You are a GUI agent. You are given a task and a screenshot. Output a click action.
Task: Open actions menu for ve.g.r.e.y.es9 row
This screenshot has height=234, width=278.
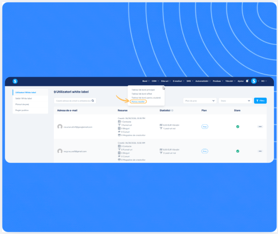click(260, 151)
